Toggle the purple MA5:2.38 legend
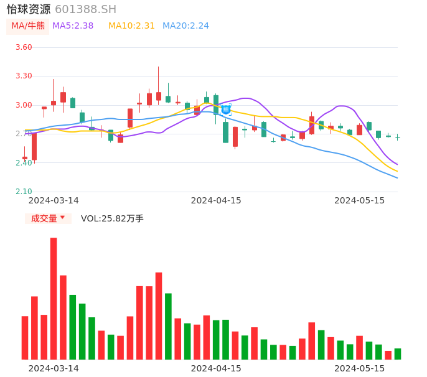Viewport: 427px width, 377px height. click(x=73, y=26)
